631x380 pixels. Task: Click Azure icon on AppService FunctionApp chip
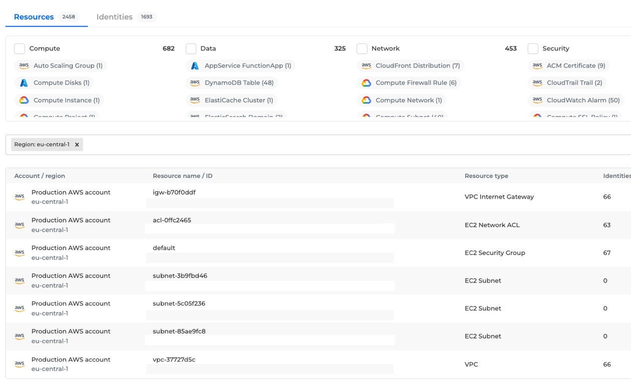coord(195,65)
